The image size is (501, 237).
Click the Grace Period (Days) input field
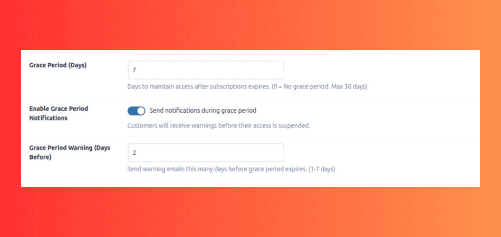pyautogui.click(x=206, y=70)
